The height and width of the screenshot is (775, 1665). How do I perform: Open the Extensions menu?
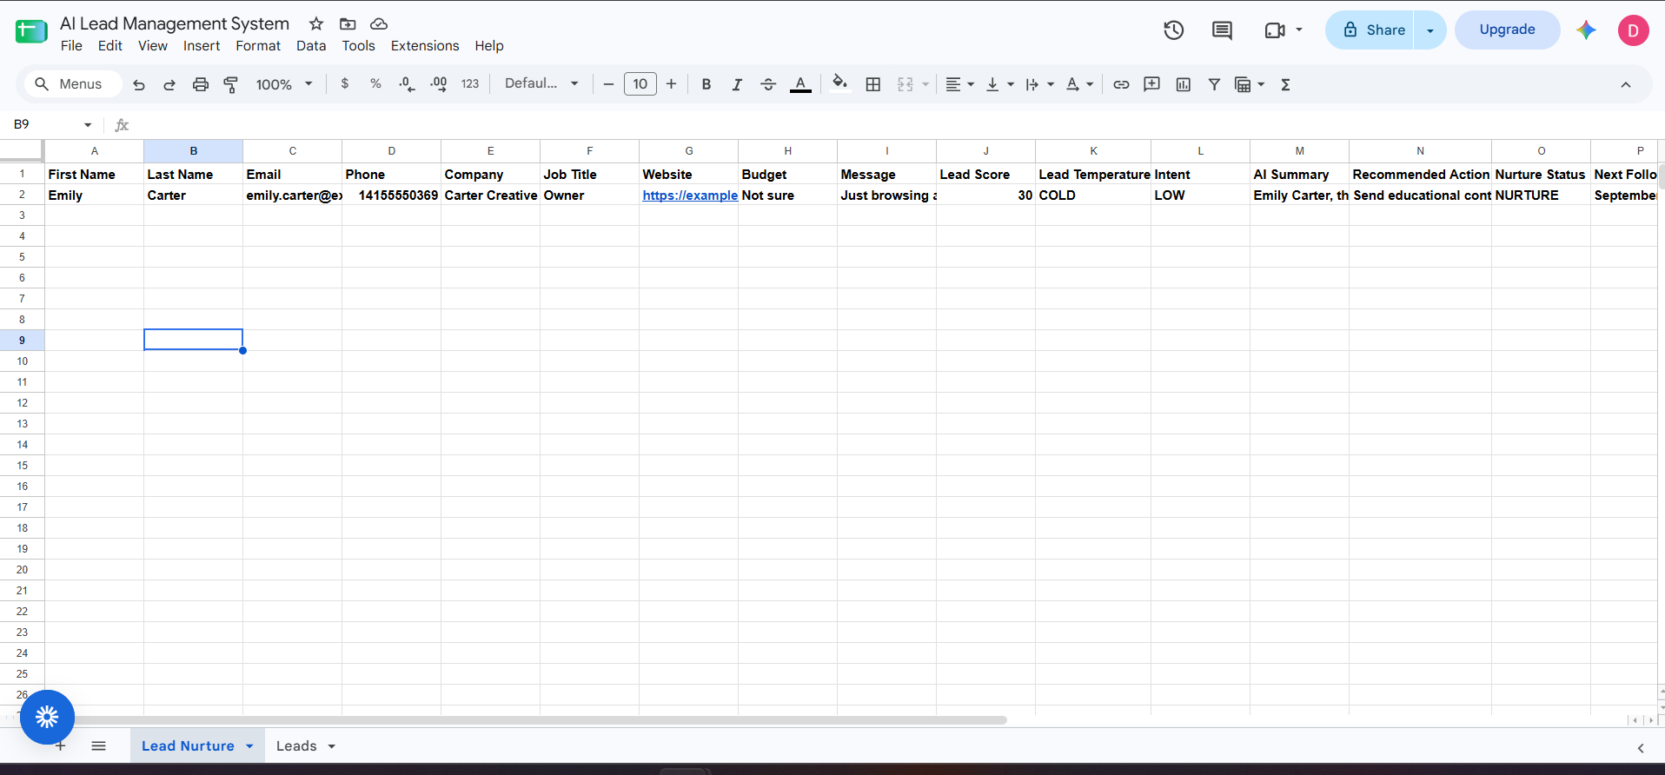tap(425, 46)
